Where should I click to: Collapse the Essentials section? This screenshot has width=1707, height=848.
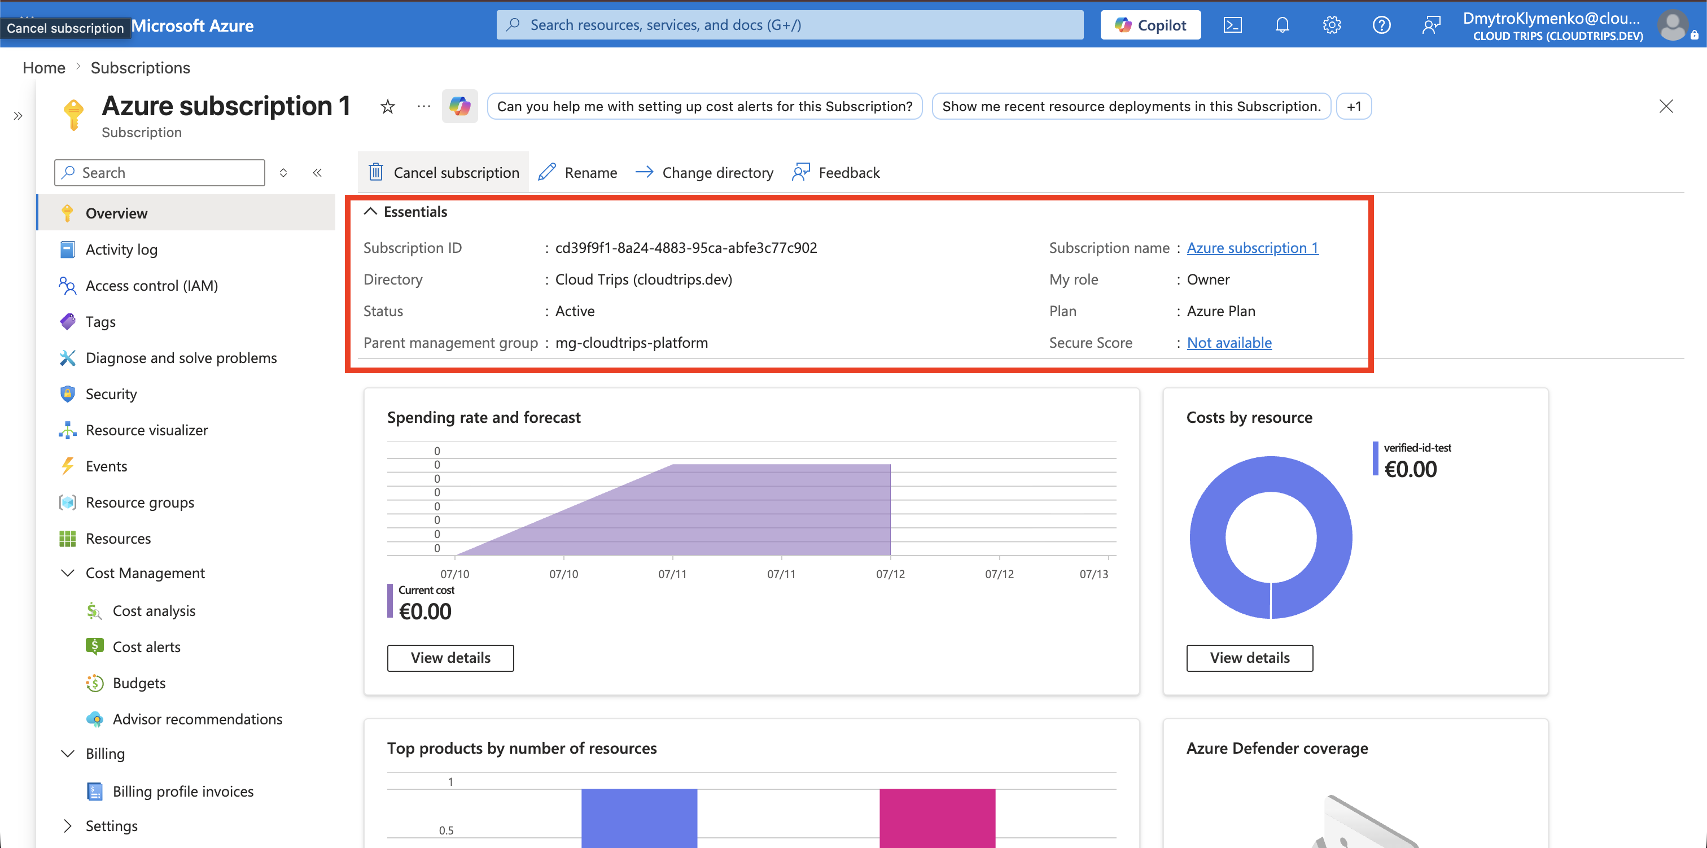click(370, 212)
